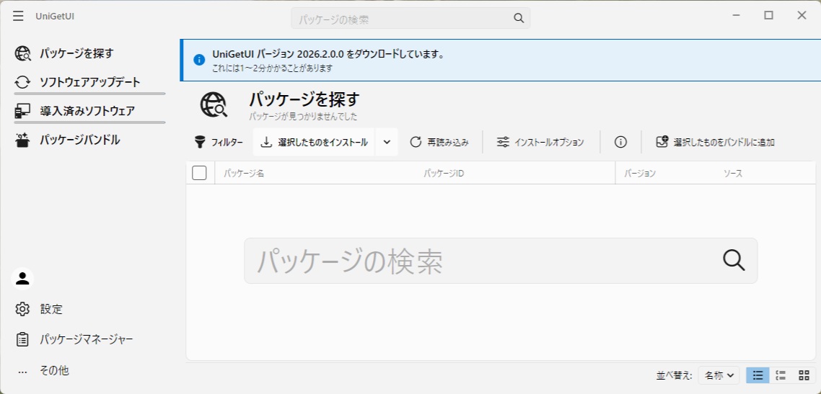Toggle the フィルター filter pane

click(219, 142)
